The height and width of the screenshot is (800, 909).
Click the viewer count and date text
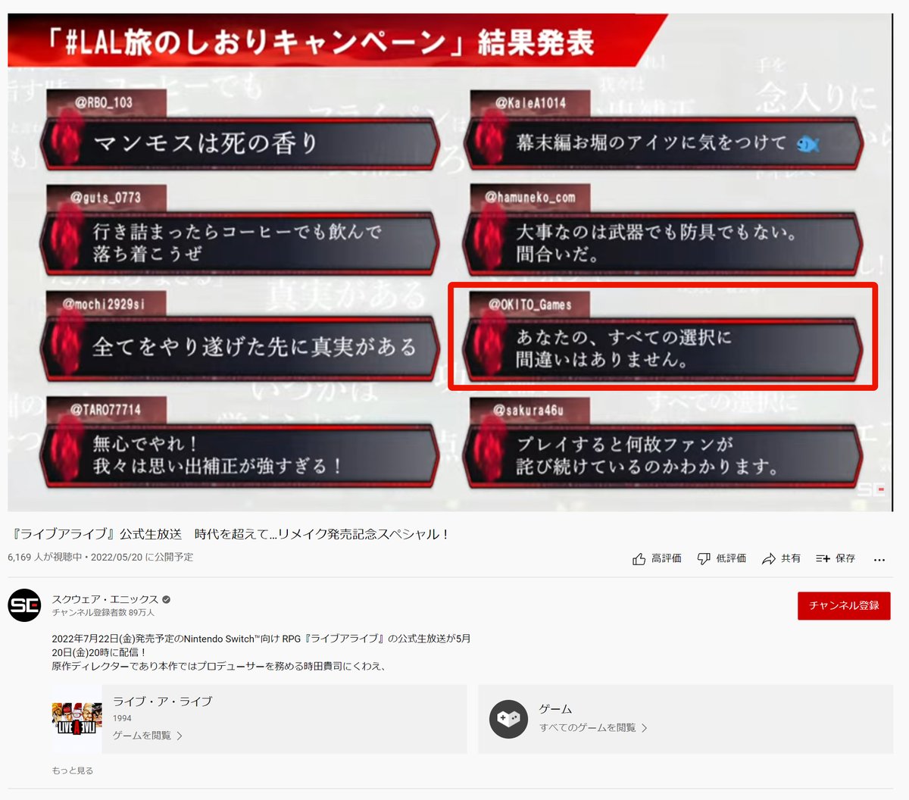[x=100, y=557]
